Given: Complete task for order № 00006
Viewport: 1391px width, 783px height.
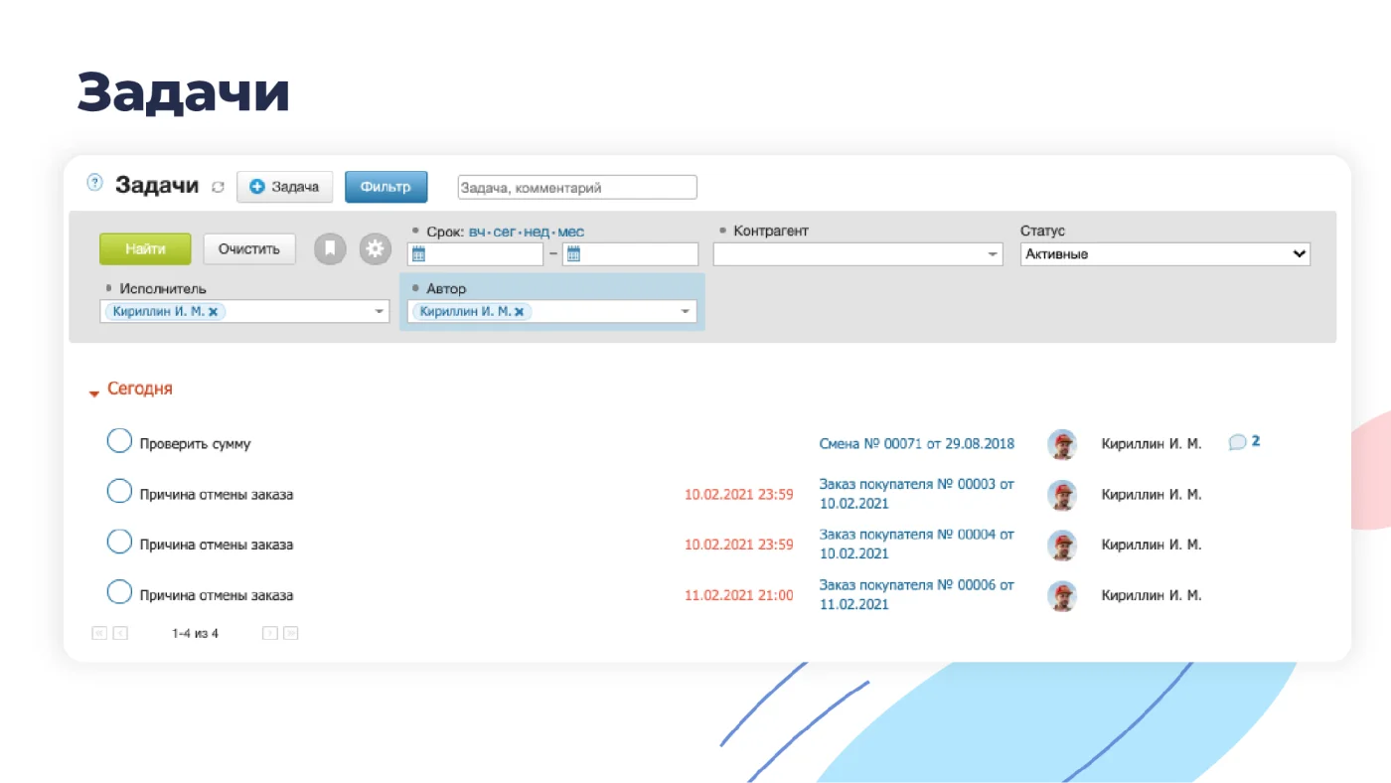Looking at the screenshot, I should tap(119, 593).
